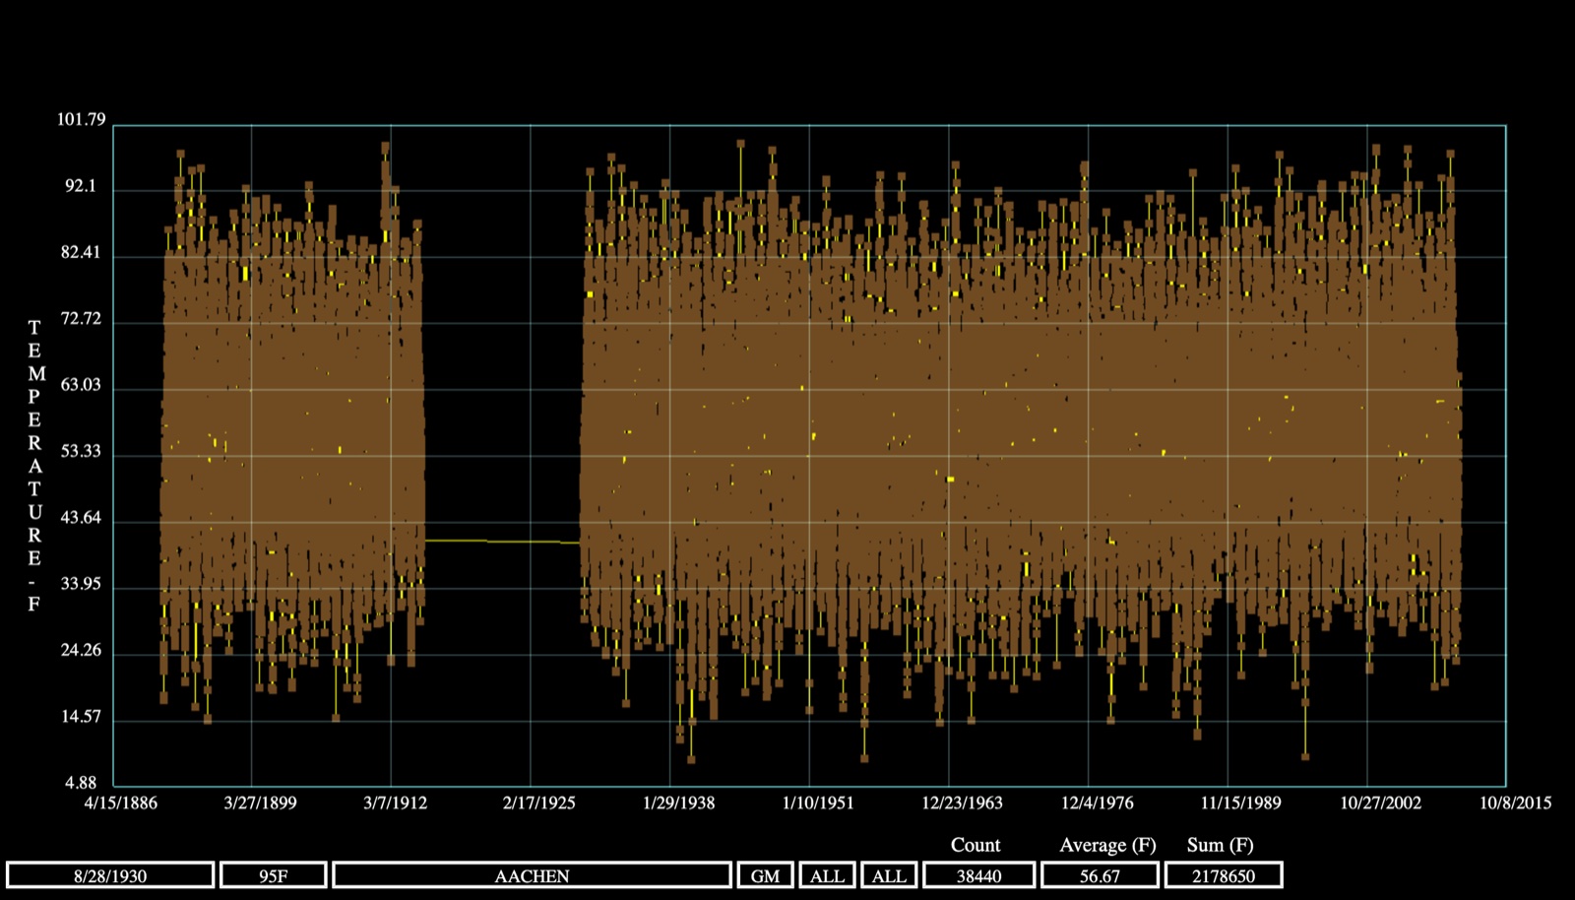Click the x-axis date 11/15/1989
1575x900 pixels.
(x=1240, y=803)
